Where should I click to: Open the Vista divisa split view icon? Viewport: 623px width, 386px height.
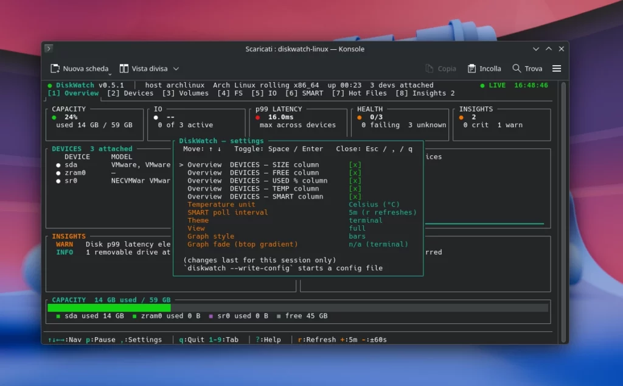click(124, 68)
